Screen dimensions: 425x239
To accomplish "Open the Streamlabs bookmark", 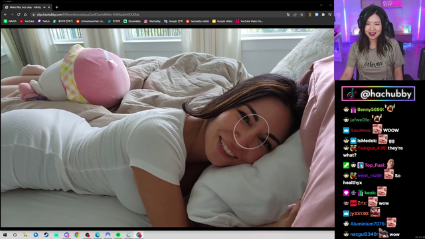I will [132, 21].
